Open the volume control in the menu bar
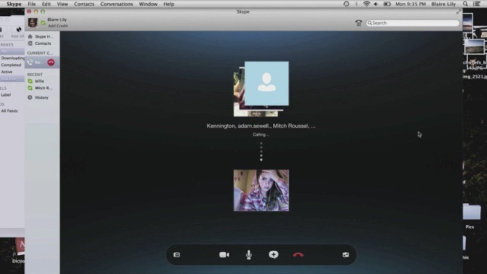This screenshot has height=274, width=487. (376, 4)
